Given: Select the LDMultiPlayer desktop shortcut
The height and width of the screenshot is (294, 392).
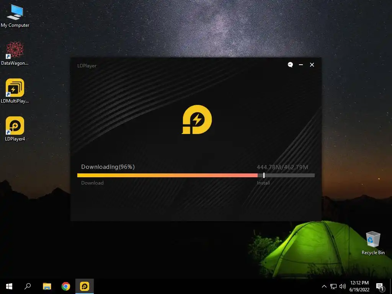Looking at the screenshot, I should [15, 91].
